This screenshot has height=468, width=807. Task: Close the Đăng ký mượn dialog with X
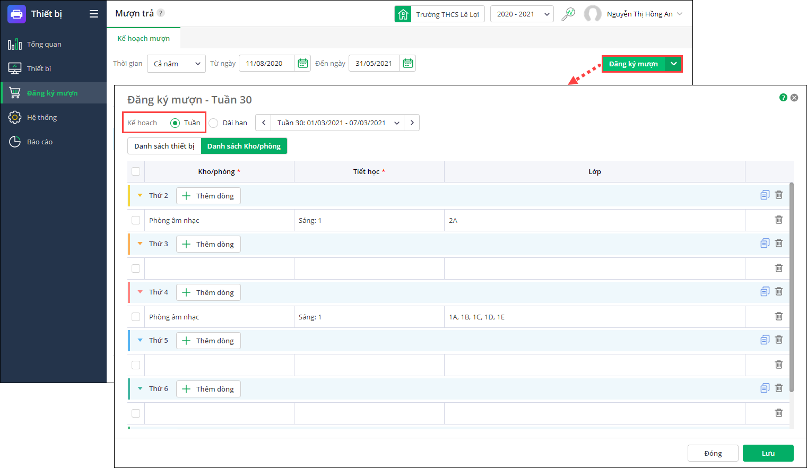(794, 98)
